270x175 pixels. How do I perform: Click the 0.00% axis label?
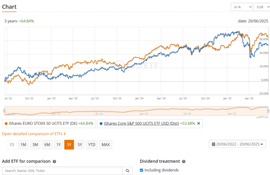coord(264,80)
